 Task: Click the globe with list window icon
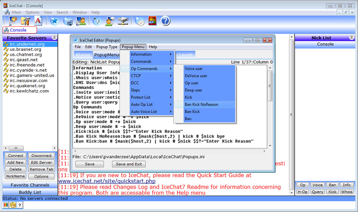(68, 21)
